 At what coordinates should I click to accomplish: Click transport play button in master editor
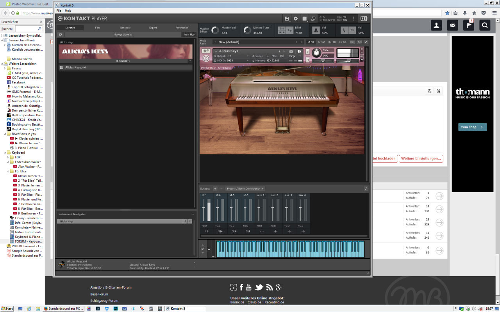click(x=284, y=32)
